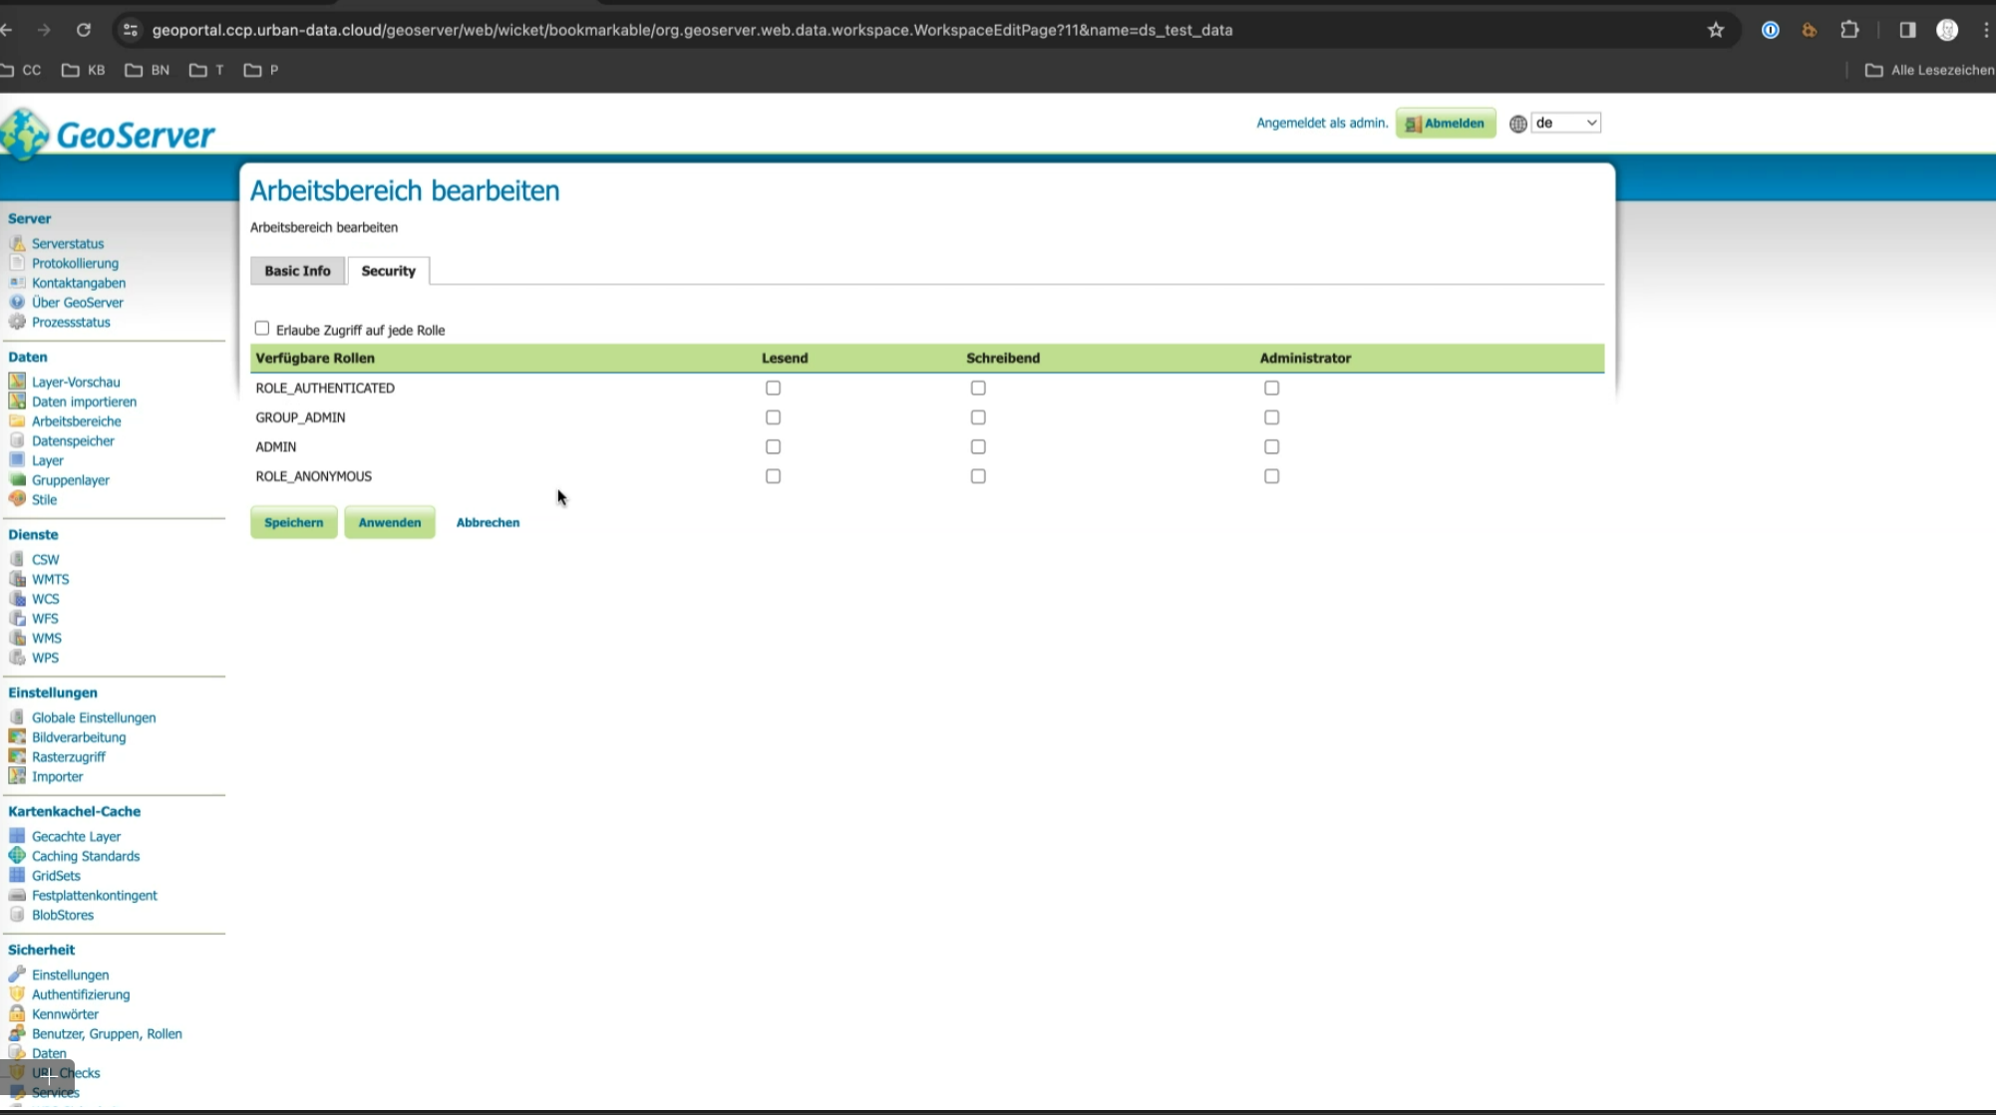Open the BN bookmarks folder
Viewport: 1996px width, 1115px height.
tap(148, 70)
